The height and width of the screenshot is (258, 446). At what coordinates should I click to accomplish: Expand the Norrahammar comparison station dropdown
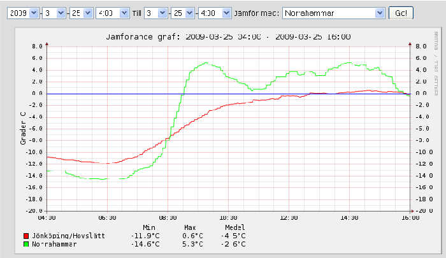point(334,13)
